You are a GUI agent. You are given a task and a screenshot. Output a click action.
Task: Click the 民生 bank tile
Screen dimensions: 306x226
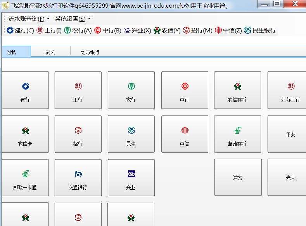[x=131, y=134]
